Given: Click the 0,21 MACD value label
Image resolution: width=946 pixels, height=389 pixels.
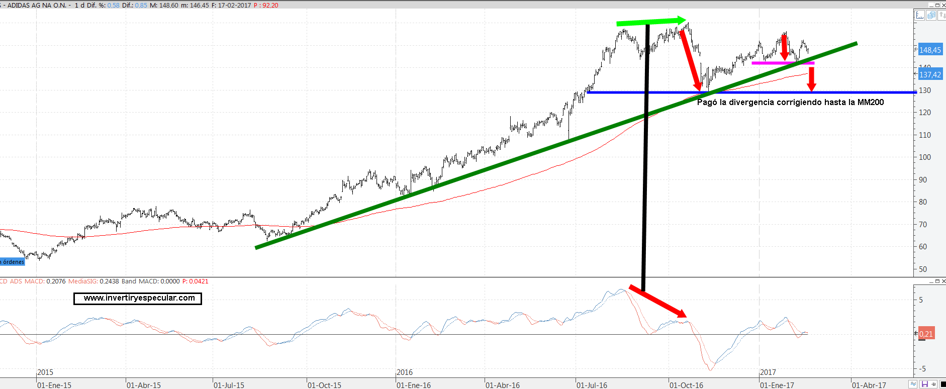Looking at the screenshot, I should coord(926,334).
